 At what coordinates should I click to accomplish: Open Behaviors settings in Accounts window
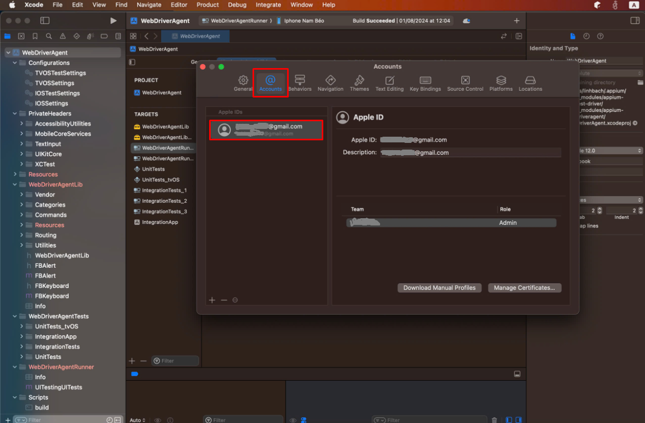300,83
